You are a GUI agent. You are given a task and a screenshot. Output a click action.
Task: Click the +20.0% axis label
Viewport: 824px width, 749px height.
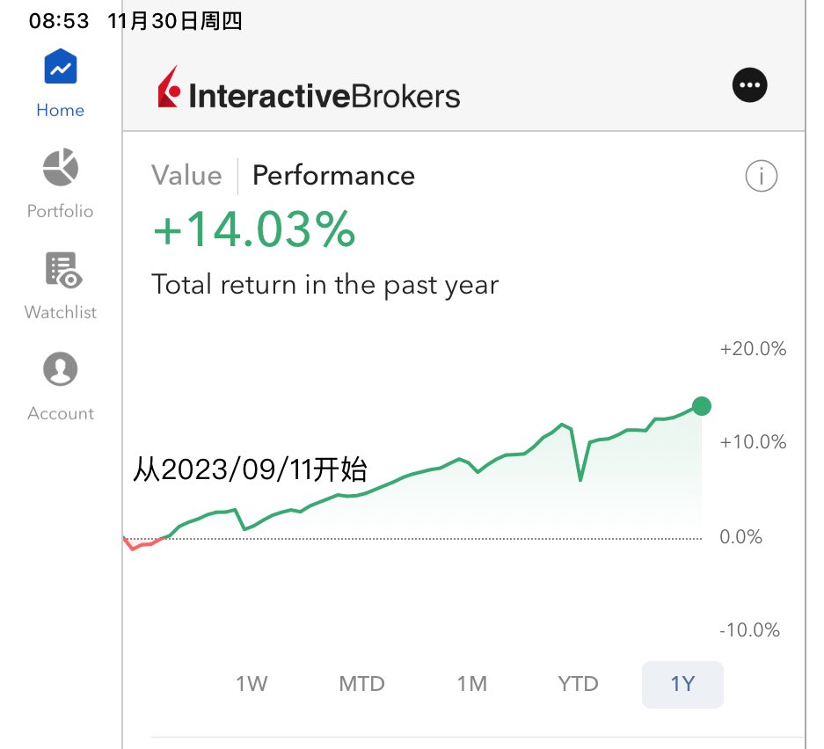pyautogui.click(x=753, y=349)
